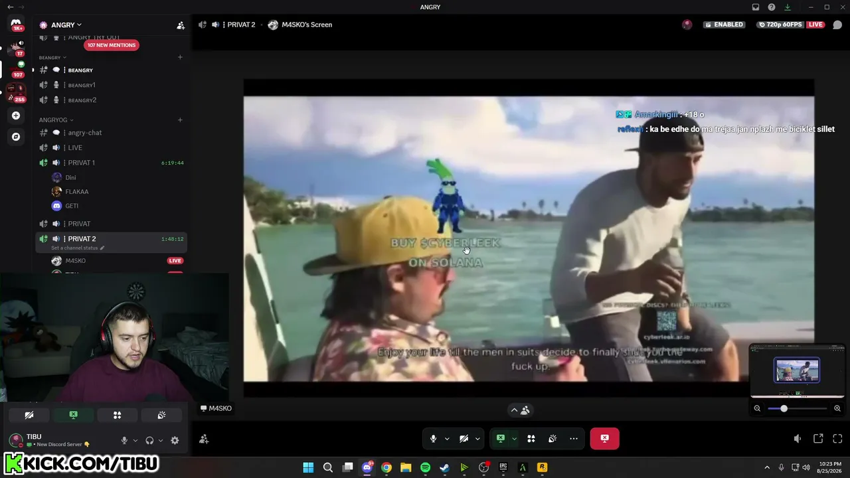
Task: Open input device options arrow in user panel
Action: tap(135, 440)
